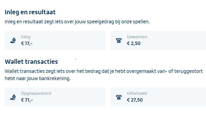This screenshot has width=206, height=116.
Task: Click the Opgewaardeerd money-bag icon
Action: (x=13, y=97)
